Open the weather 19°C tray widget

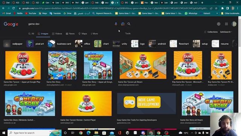click(184, 133)
